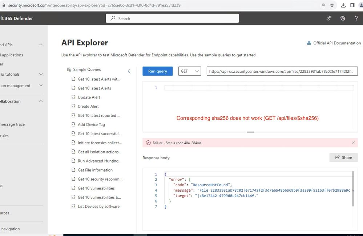Click document icon beside Get 10 latest Alerts

pyautogui.click(x=73, y=88)
